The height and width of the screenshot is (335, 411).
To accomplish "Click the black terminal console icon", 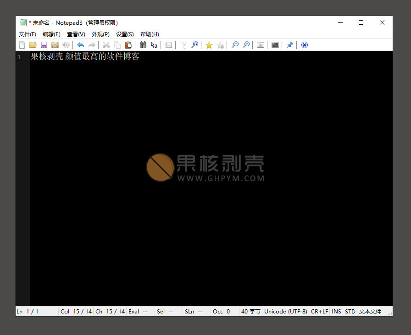I will click(275, 45).
